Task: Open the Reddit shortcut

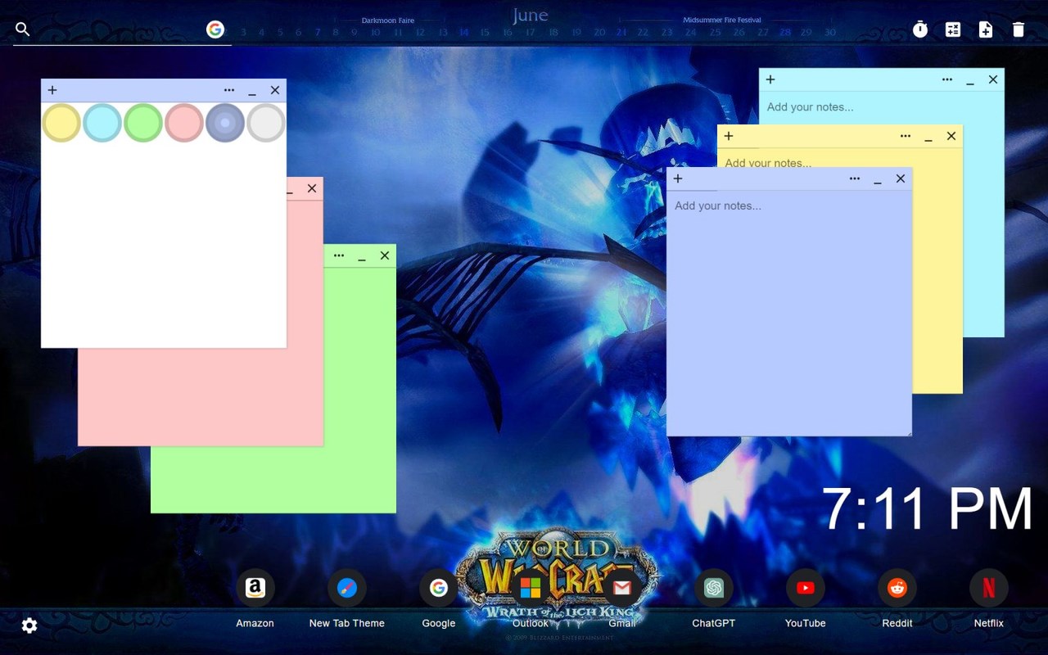Action: tap(897, 588)
